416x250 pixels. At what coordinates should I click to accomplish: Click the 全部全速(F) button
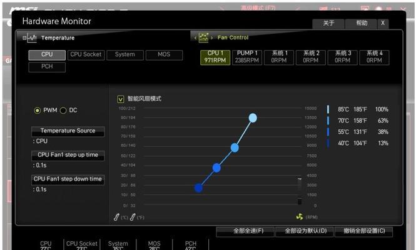tap(245, 231)
